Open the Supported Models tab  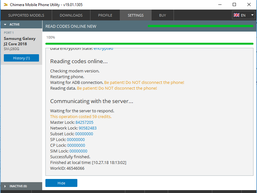click(26, 15)
